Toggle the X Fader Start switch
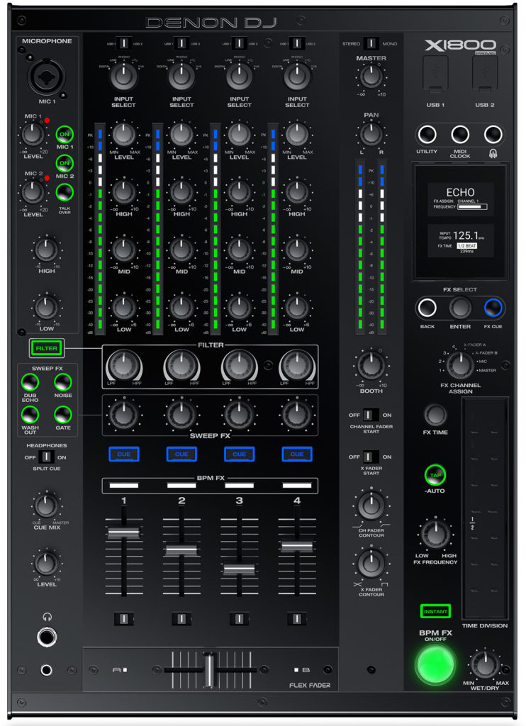The image size is (526, 726). coord(371,457)
